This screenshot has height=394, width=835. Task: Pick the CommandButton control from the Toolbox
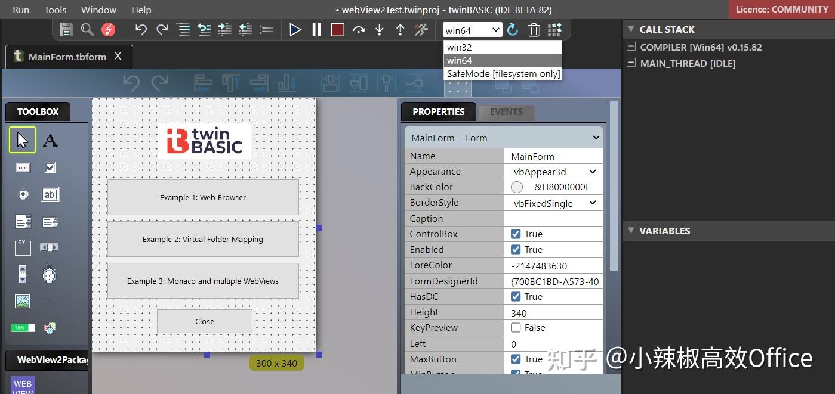22,167
